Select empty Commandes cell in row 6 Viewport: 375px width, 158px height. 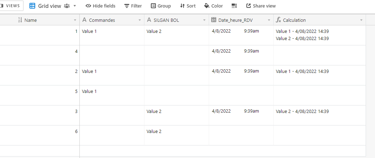tap(112, 135)
